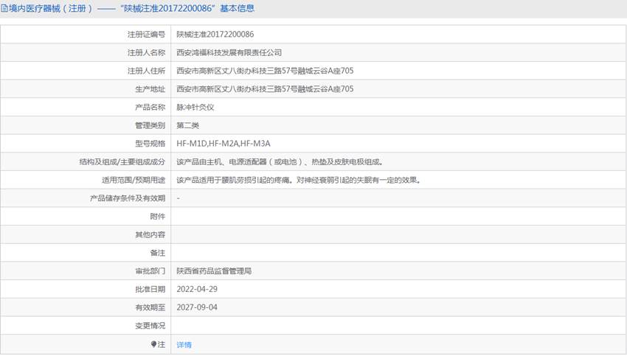This screenshot has height=356, width=627.
Task: Click the label 审批部门
Action: pyautogui.click(x=150, y=271)
